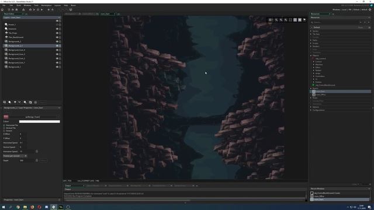Show the hidden Assets_1 layer

(57, 24)
